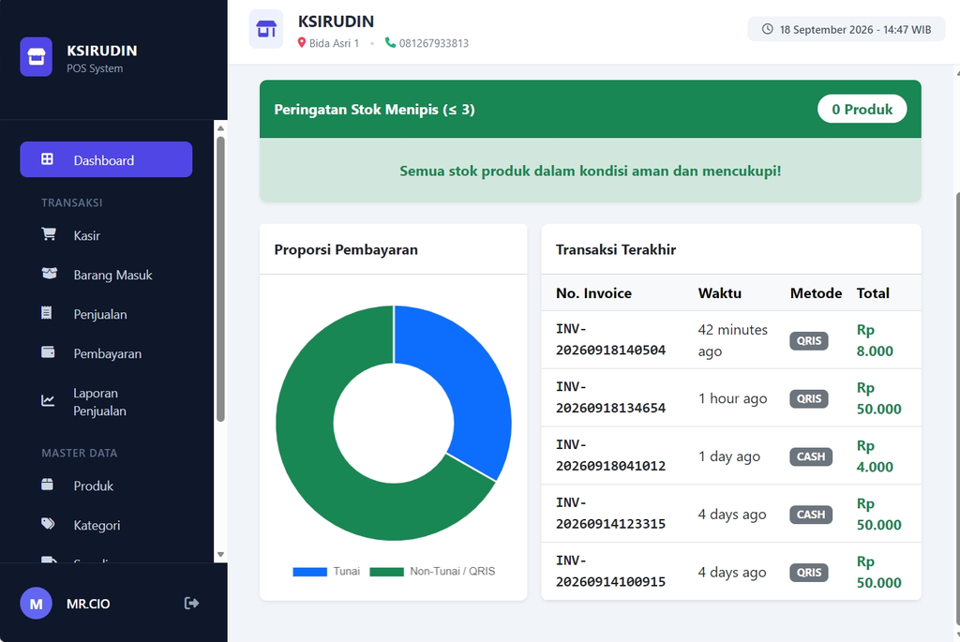Viewport: 960px width, 642px height.
Task: Open the Barang Masuk menu
Action: pyautogui.click(x=106, y=275)
